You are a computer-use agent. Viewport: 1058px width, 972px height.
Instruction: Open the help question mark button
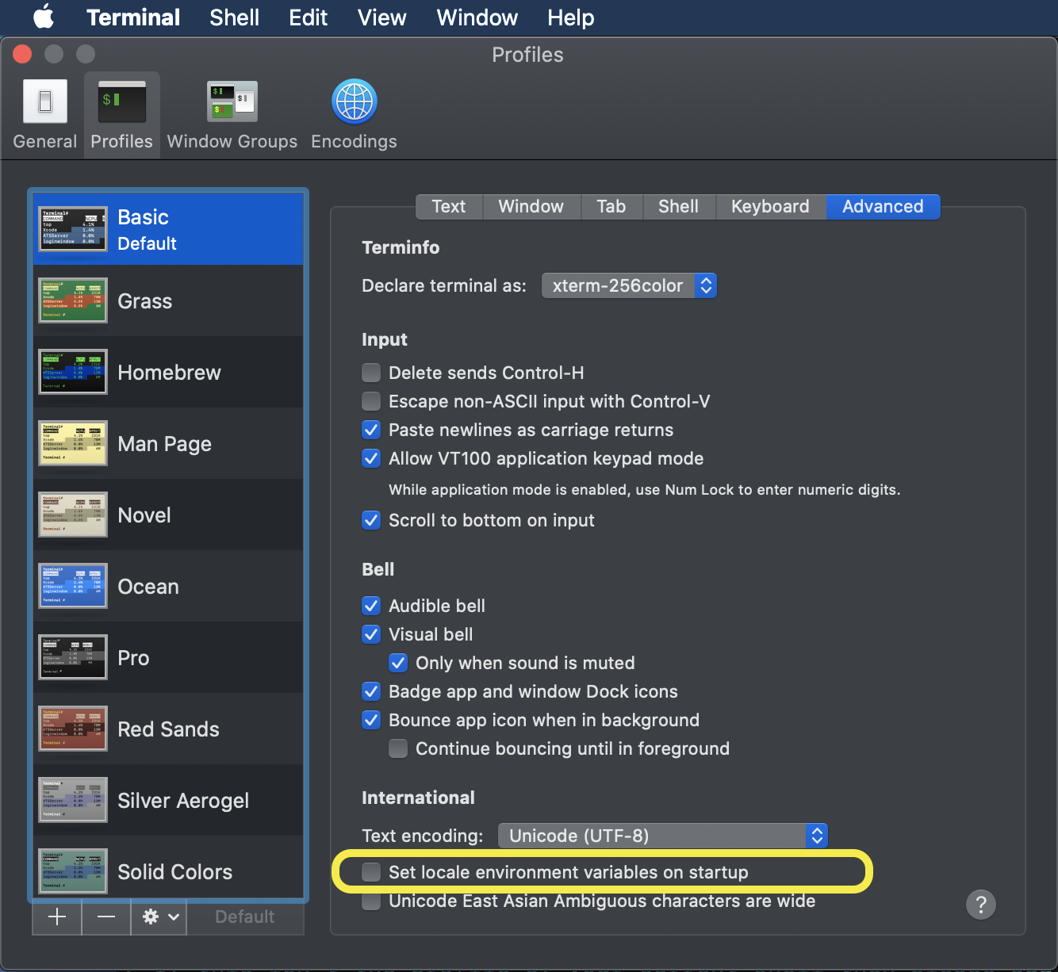tap(981, 905)
